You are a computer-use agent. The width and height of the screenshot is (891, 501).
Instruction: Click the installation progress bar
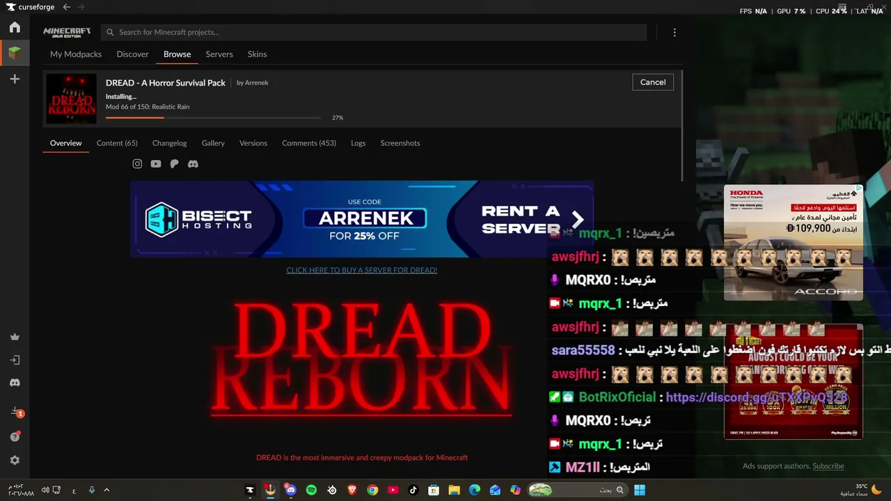(214, 118)
